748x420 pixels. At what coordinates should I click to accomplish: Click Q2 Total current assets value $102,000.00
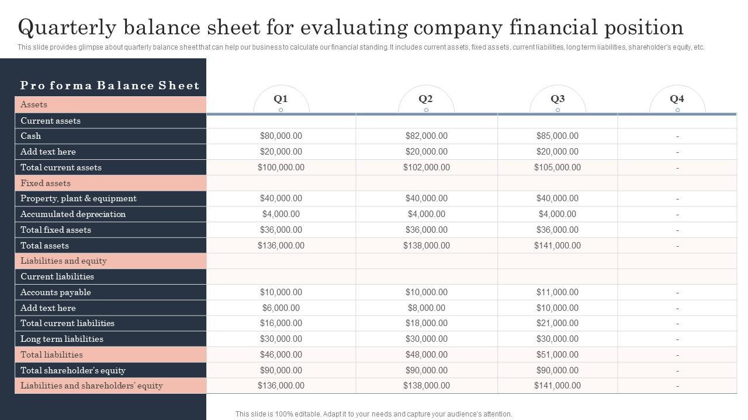(426, 167)
